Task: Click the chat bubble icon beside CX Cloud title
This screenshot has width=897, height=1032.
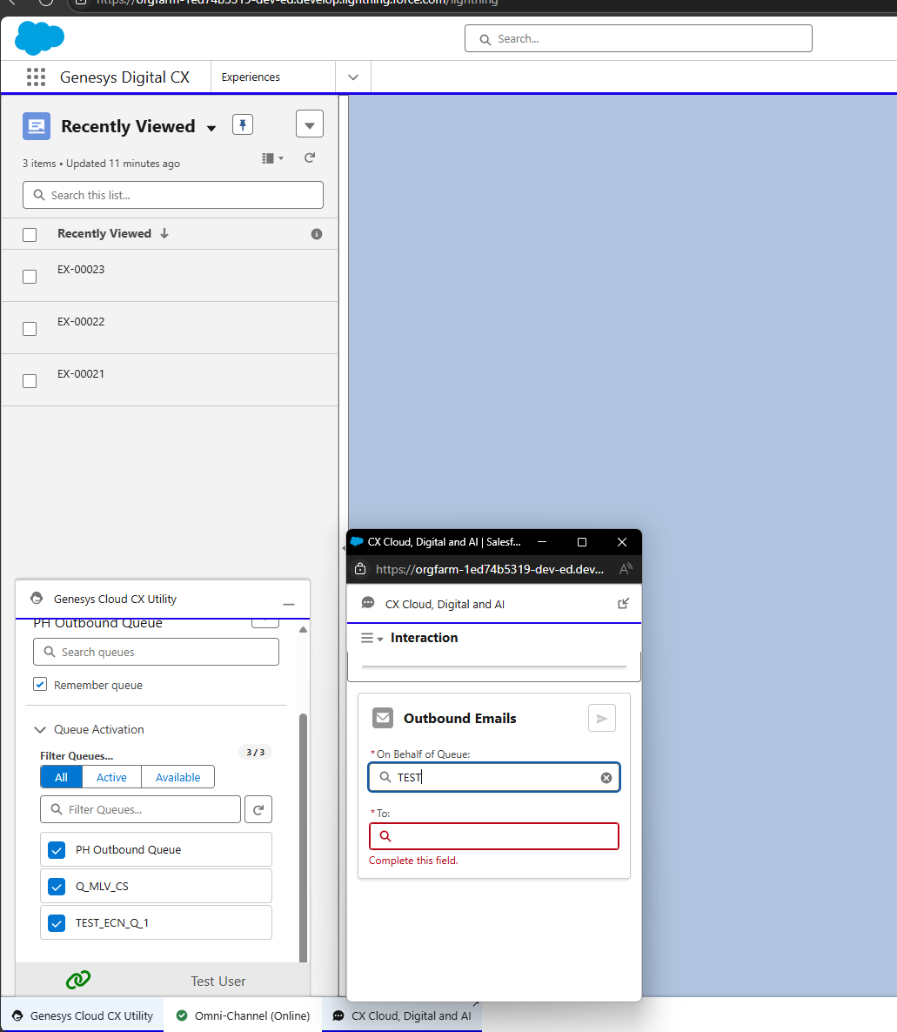Action: [x=368, y=603]
